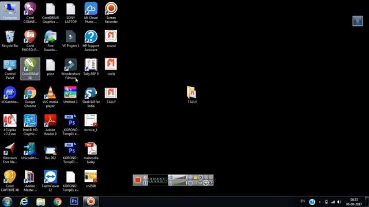Select the file named circle

[x=111, y=67]
